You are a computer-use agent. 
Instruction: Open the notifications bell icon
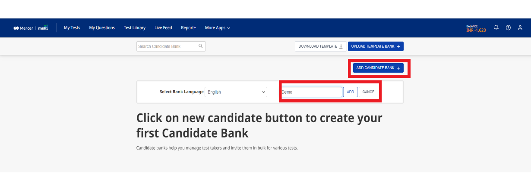[496, 28]
